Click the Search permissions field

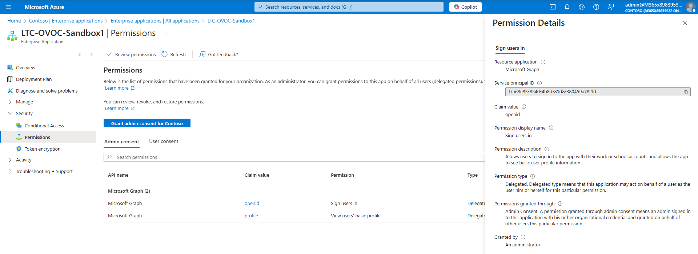[294, 157]
